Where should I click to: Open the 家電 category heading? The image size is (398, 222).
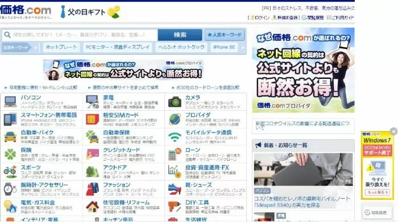(109, 97)
